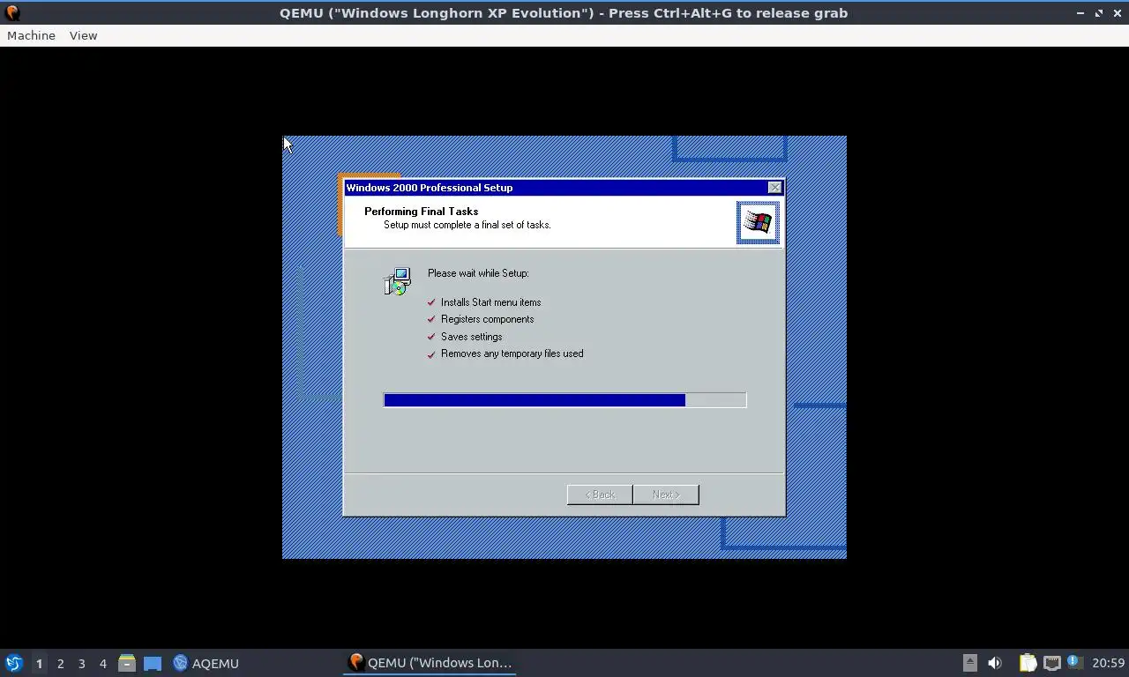Expand the system tray arrow
Viewport: 1129px width, 677px height.
click(x=969, y=663)
